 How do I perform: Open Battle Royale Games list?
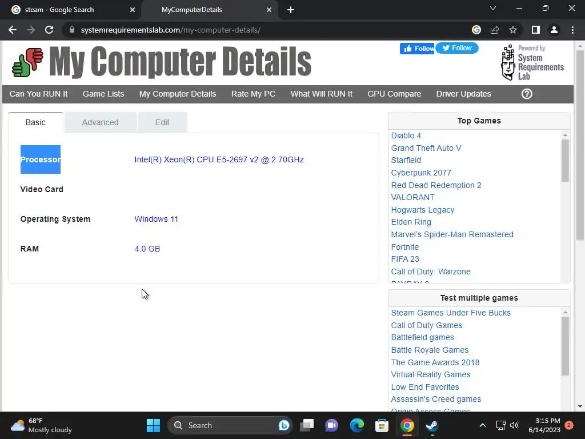tap(430, 350)
